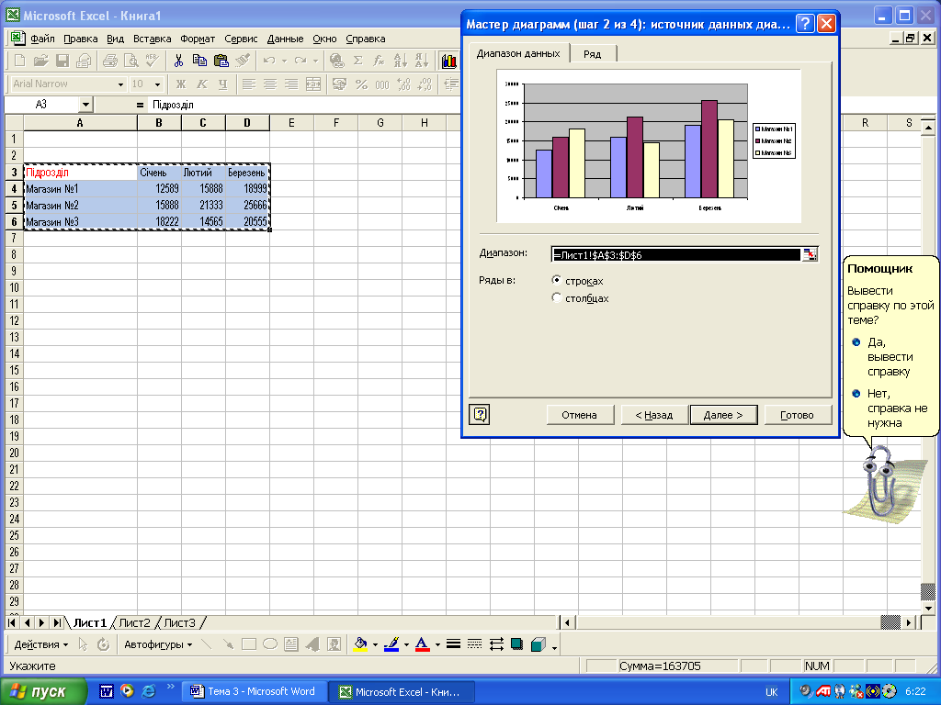Click the Merge and Center icon

pos(313,84)
